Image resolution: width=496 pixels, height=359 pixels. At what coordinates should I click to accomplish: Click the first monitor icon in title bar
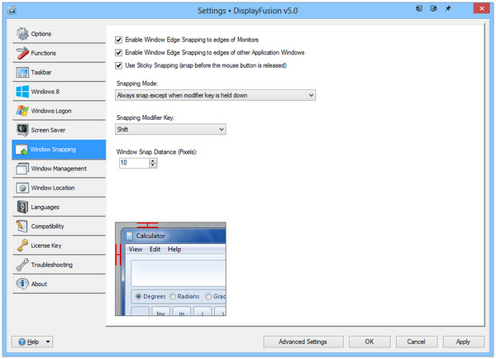419,8
